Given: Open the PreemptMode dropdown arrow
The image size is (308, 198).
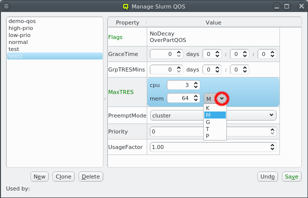Looking at the screenshot, I should (271, 115).
